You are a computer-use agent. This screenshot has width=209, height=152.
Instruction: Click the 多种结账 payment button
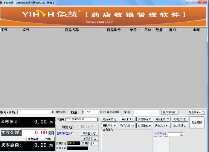pos(33,139)
